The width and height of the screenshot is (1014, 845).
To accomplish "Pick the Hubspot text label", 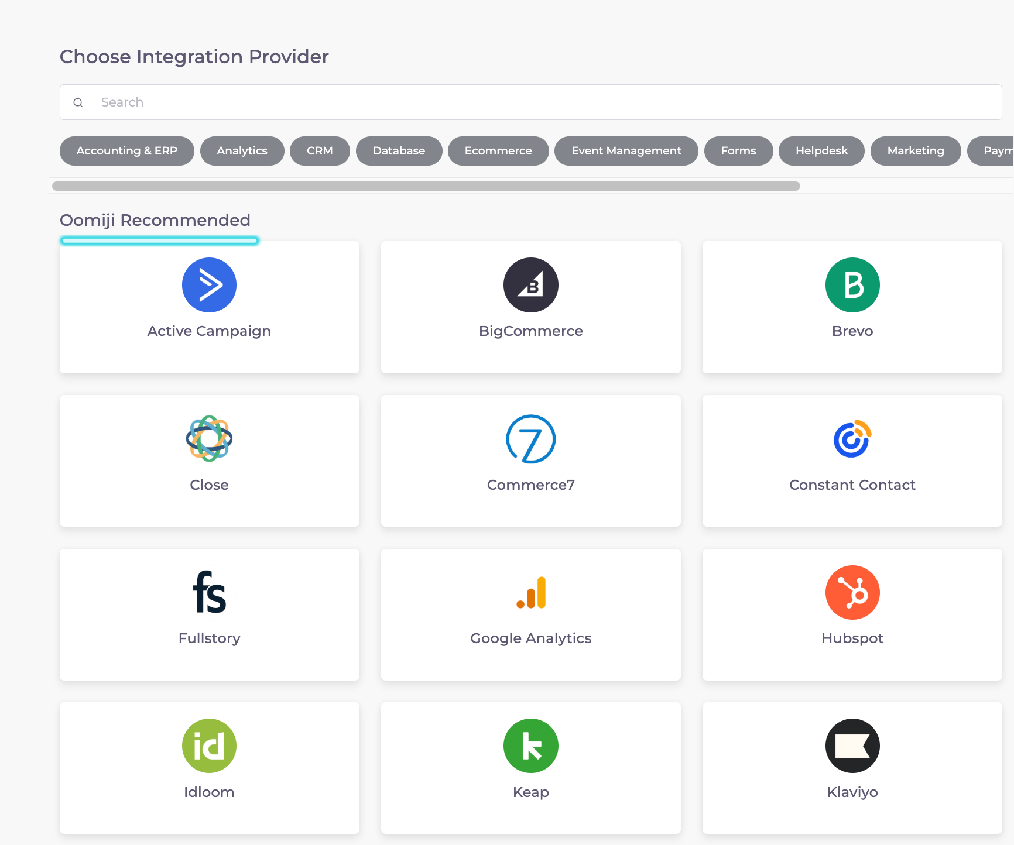I will [852, 638].
